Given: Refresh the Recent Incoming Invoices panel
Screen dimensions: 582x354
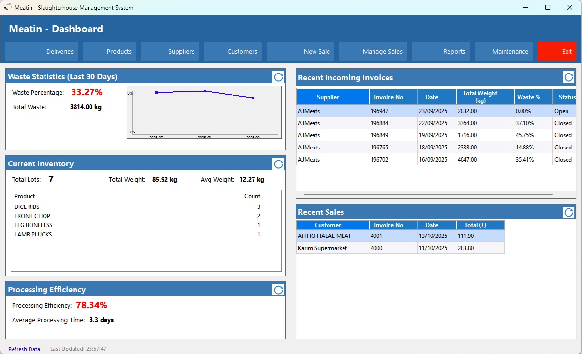Looking at the screenshot, I should pyautogui.click(x=568, y=77).
